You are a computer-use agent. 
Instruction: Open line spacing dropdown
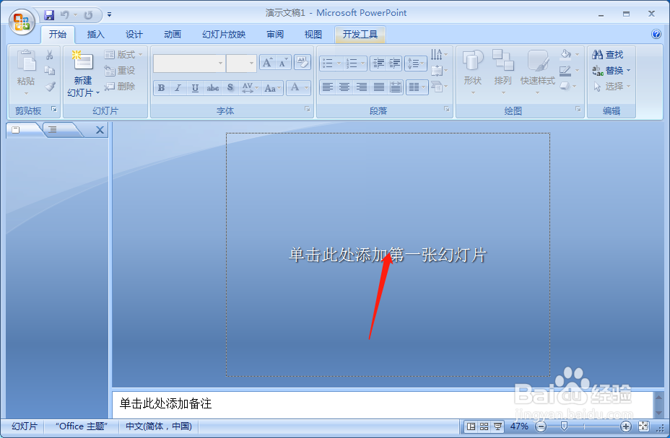(x=415, y=63)
